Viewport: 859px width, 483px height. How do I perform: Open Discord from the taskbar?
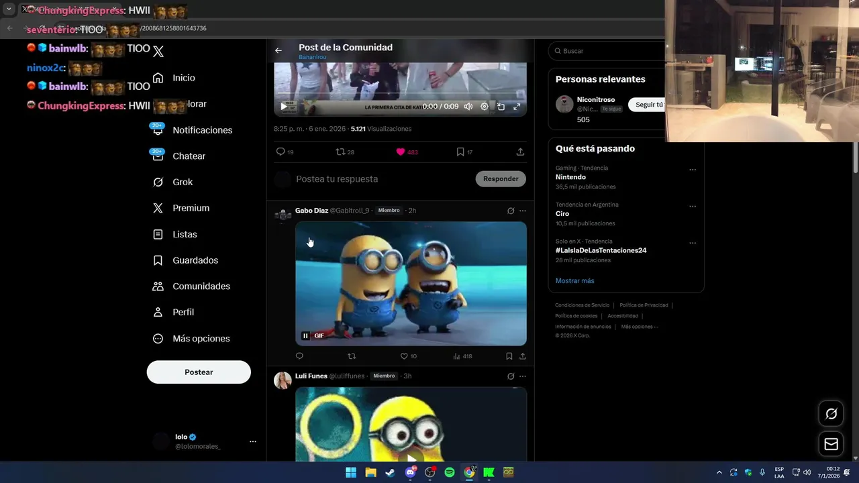click(x=410, y=472)
